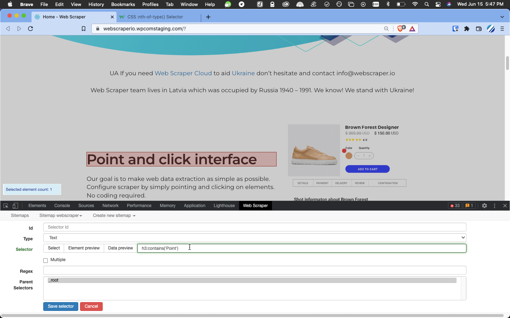Click the reload page icon
Image resolution: width=510 pixels, height=318 pixels.
pyautogui.click(x=30, y=29)
